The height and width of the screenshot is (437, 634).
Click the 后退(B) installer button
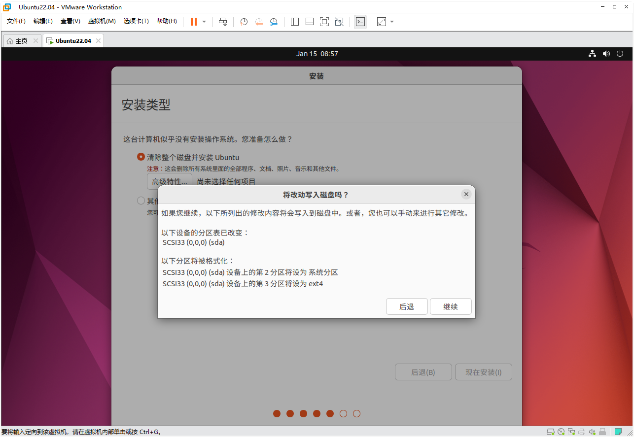pyautogui.click(x=423, y=372)
